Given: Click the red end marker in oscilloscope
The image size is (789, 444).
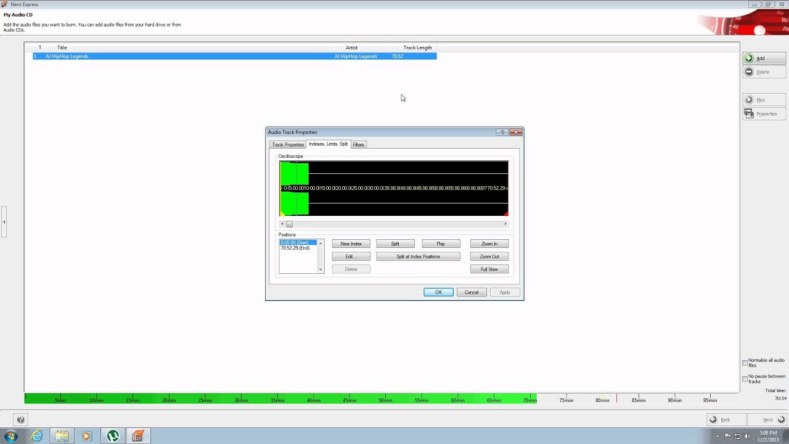Looking at the screenshot, I should (x=506, y=214).
